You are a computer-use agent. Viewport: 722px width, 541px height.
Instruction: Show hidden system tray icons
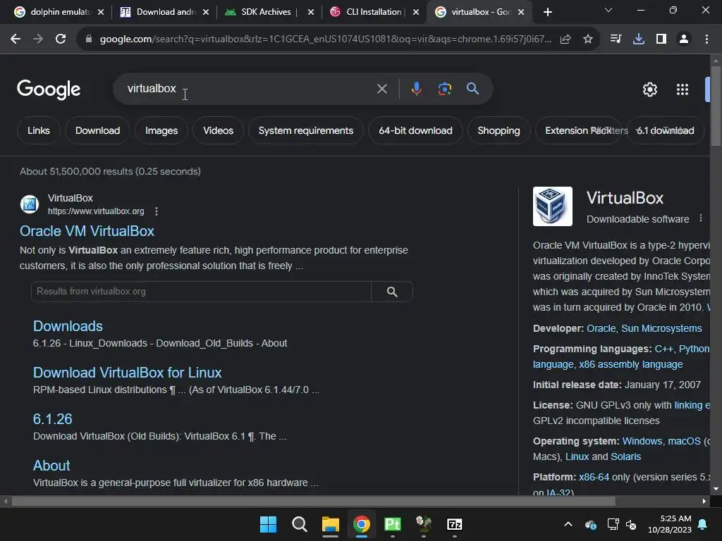(568, 524)
